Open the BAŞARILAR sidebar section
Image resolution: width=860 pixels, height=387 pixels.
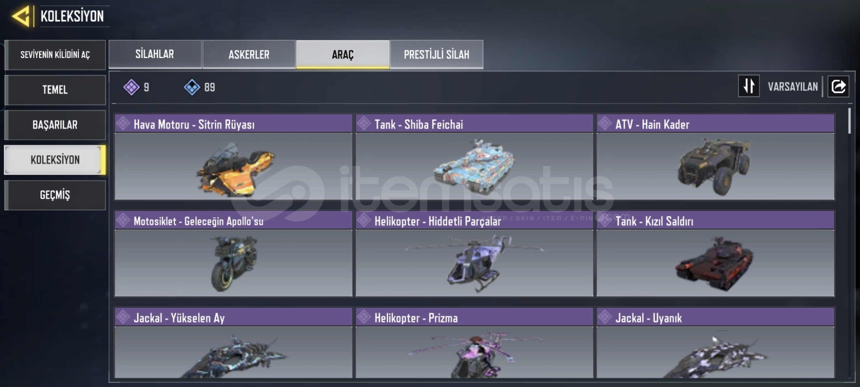click(x=55, y=125)
